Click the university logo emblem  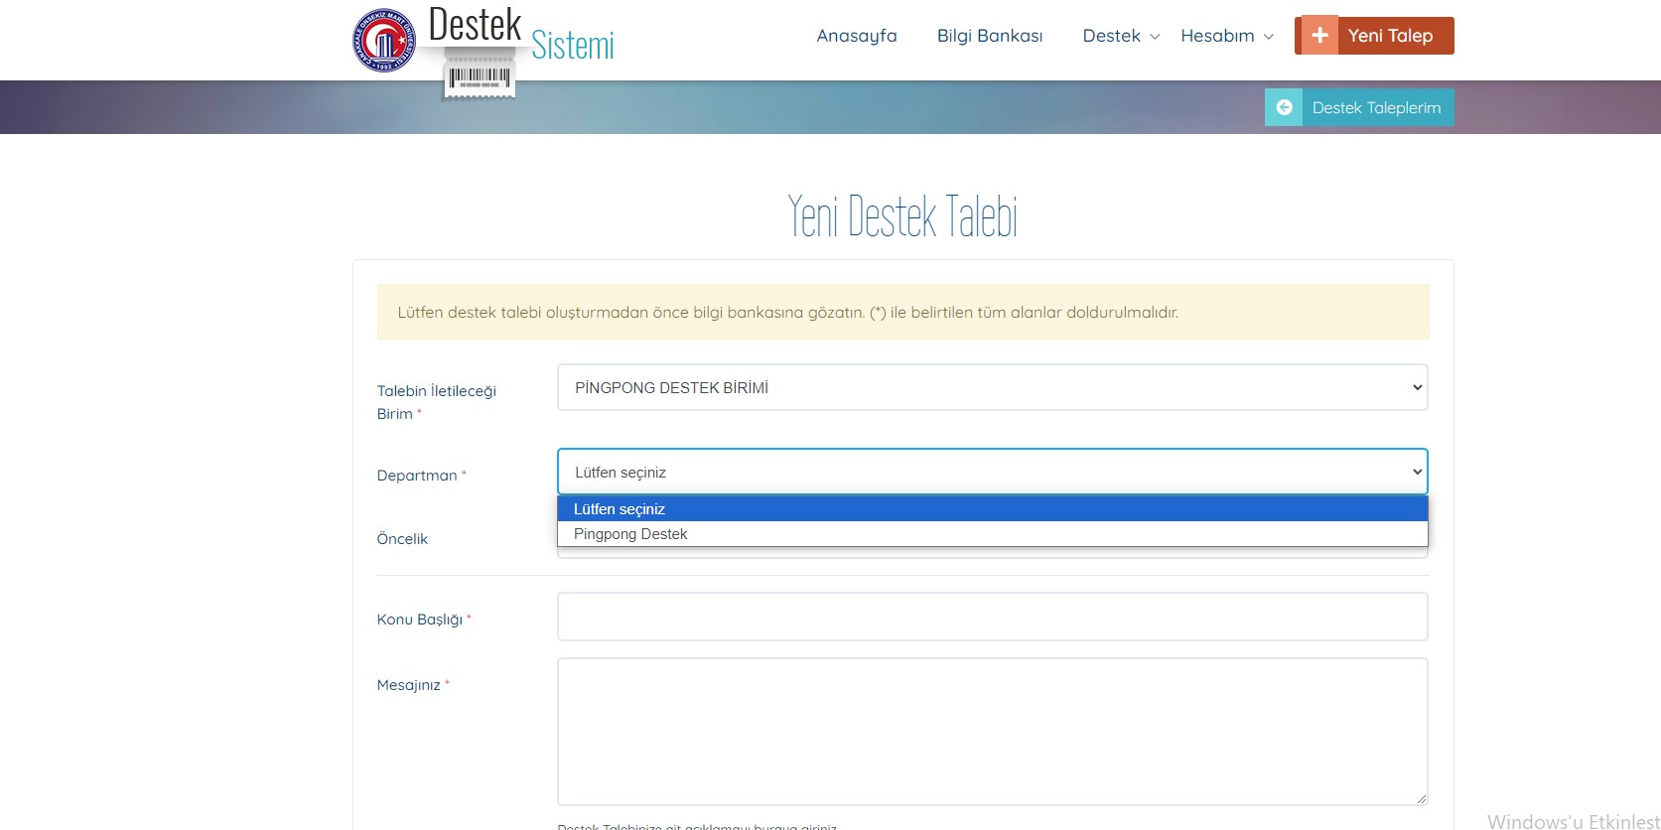click(x=385, y=41)
